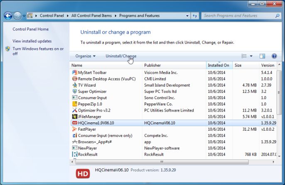Click the FastPlayer program icon

pos(75,129)
